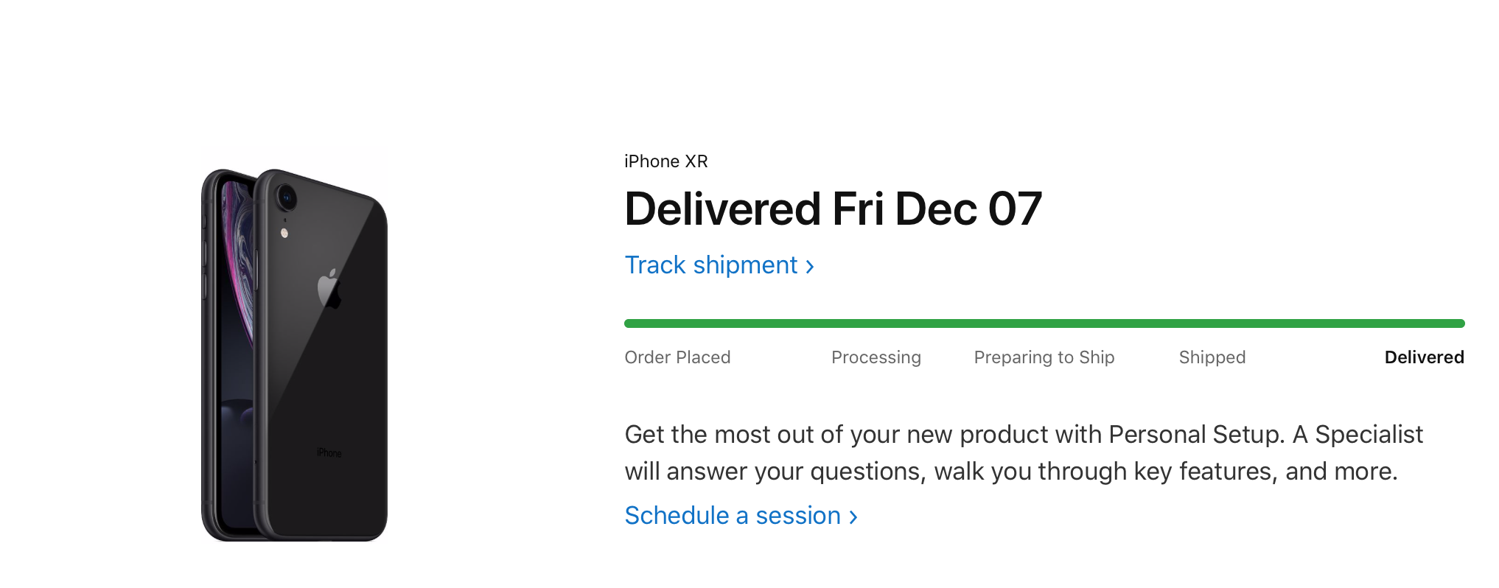
Task: Select the Processing status step
Action: (876, 357)
